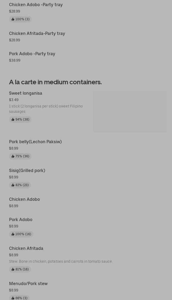Click thumbs-up rating icon for Sweet longanisa

point(13,119)
